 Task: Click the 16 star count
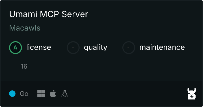tap(24, 66)
